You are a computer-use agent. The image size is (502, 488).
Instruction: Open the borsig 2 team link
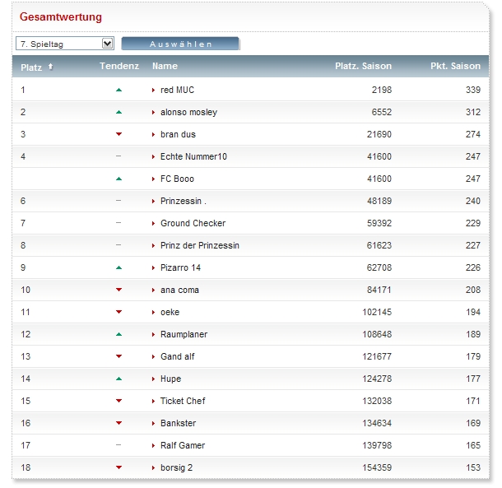click(x=177, y=467)
